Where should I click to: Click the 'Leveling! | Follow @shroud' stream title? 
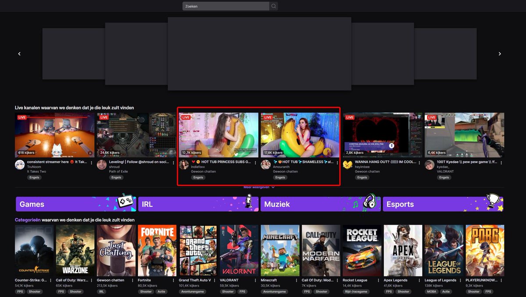click(139, 162)
